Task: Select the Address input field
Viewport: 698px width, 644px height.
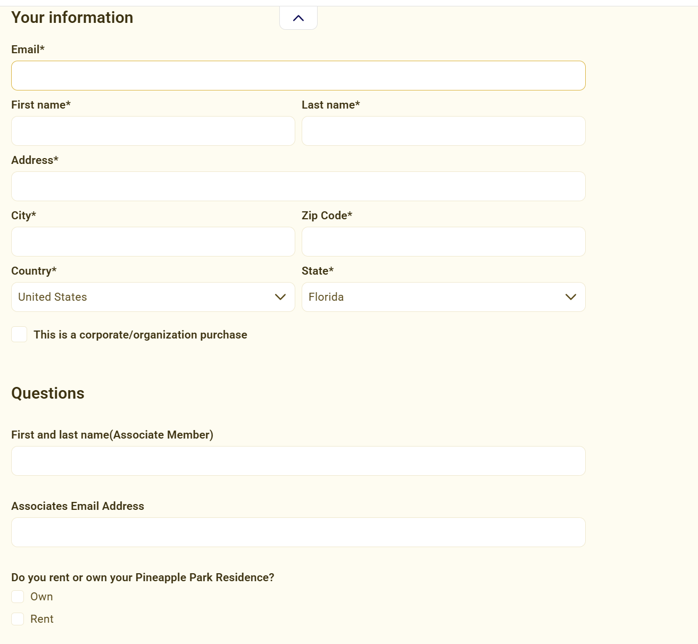Action: tap(298, 186)
